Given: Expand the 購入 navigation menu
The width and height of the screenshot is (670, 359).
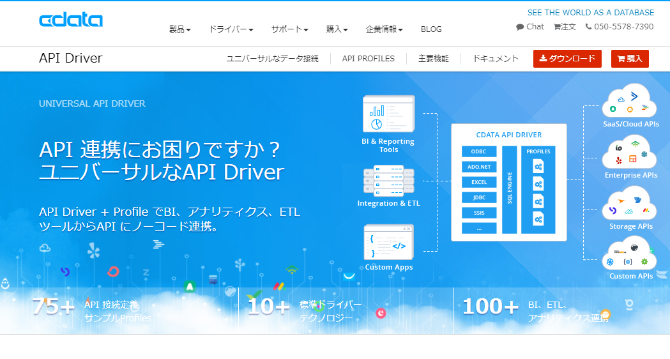Looking at the screenshot, I should [x=337, y=29].
